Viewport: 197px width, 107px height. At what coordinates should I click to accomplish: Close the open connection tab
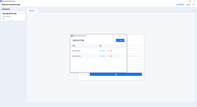(36, 11)
